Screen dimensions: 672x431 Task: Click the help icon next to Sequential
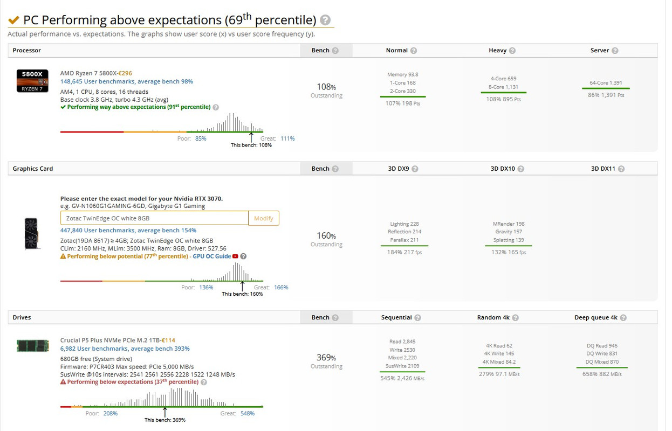tap(417, 318)
